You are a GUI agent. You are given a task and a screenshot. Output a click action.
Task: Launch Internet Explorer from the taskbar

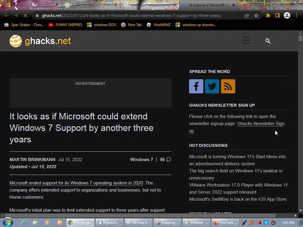[x=23, y=223]
